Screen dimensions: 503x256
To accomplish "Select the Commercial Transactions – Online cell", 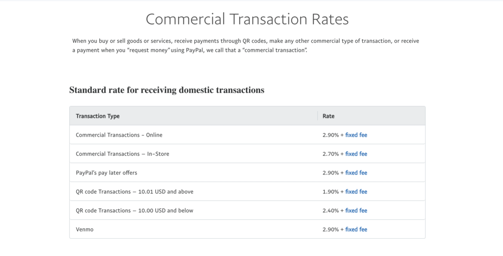I will click(x=119, y=135).
